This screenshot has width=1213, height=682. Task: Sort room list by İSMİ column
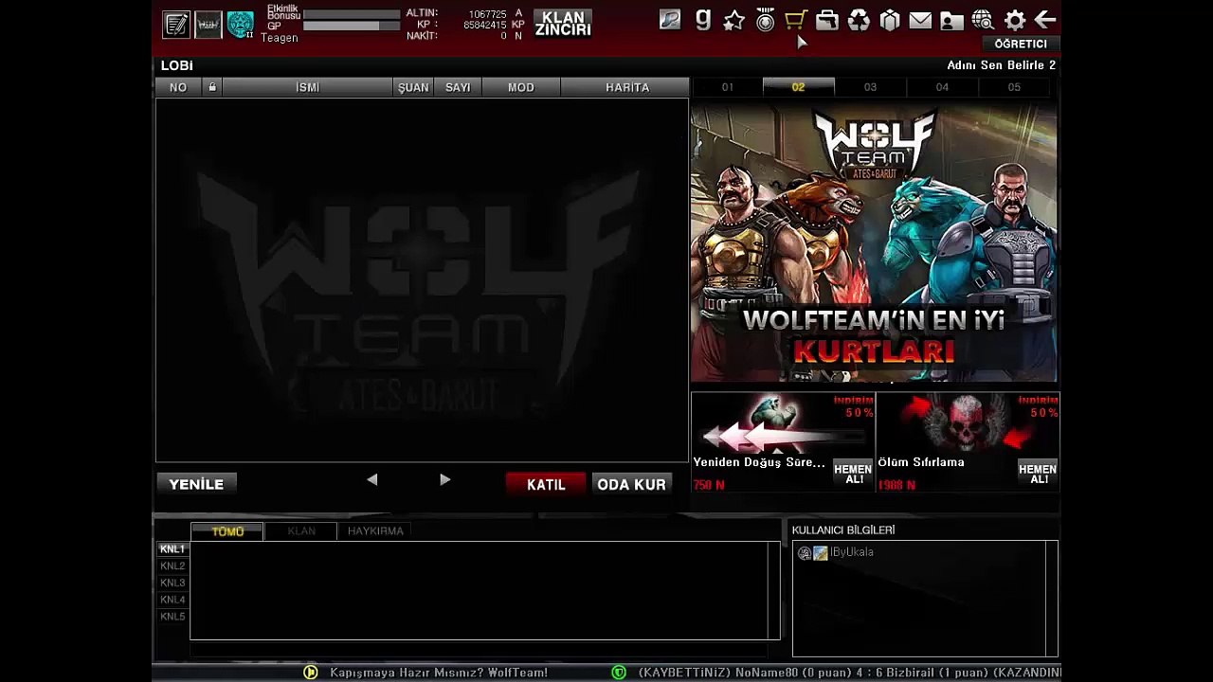(307, 87)
